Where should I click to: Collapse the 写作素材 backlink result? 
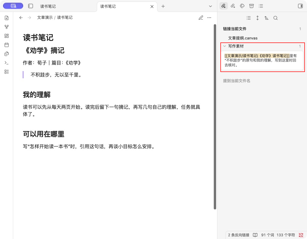224,46
